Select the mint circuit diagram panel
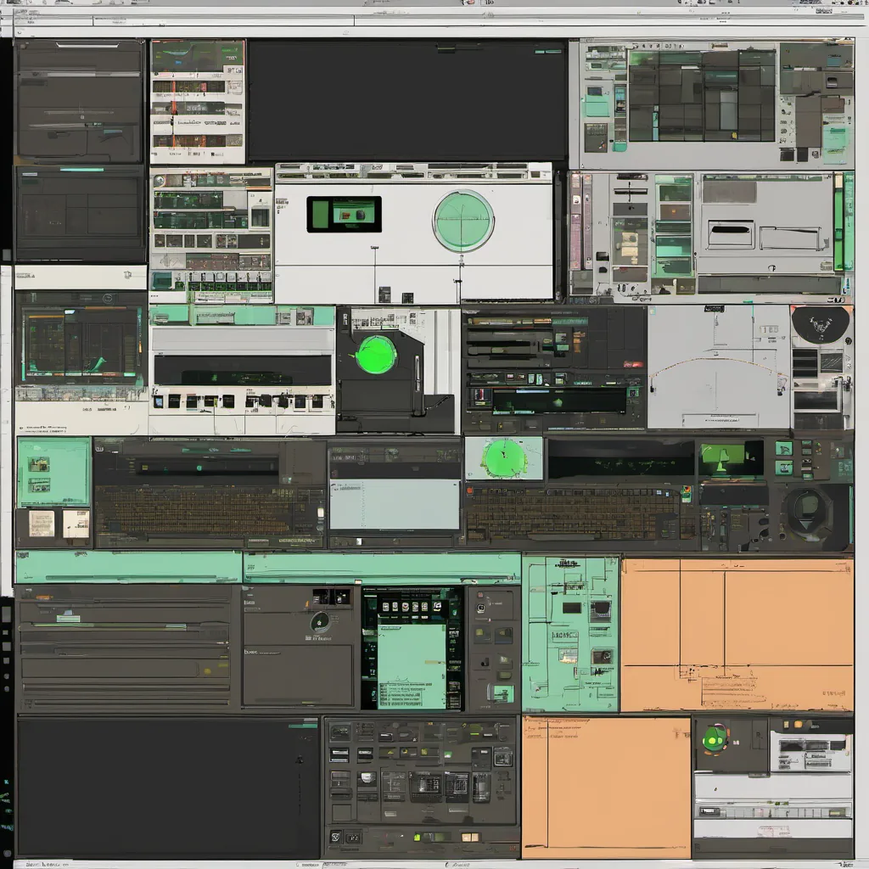This screenshot has width=869, height=869. click(x=570, y=633)
